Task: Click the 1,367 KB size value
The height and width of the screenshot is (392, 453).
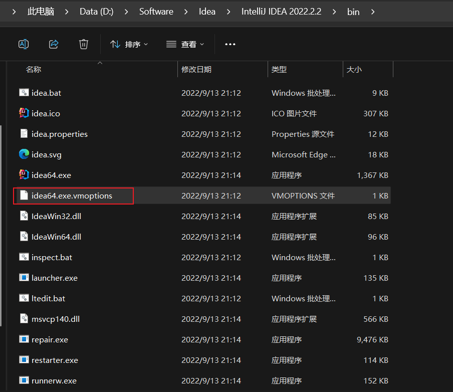Action: pos(372,175)
